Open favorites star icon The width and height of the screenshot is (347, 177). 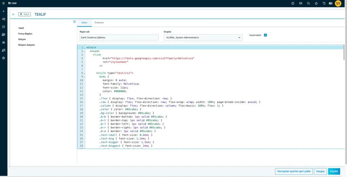coord(316,3)
